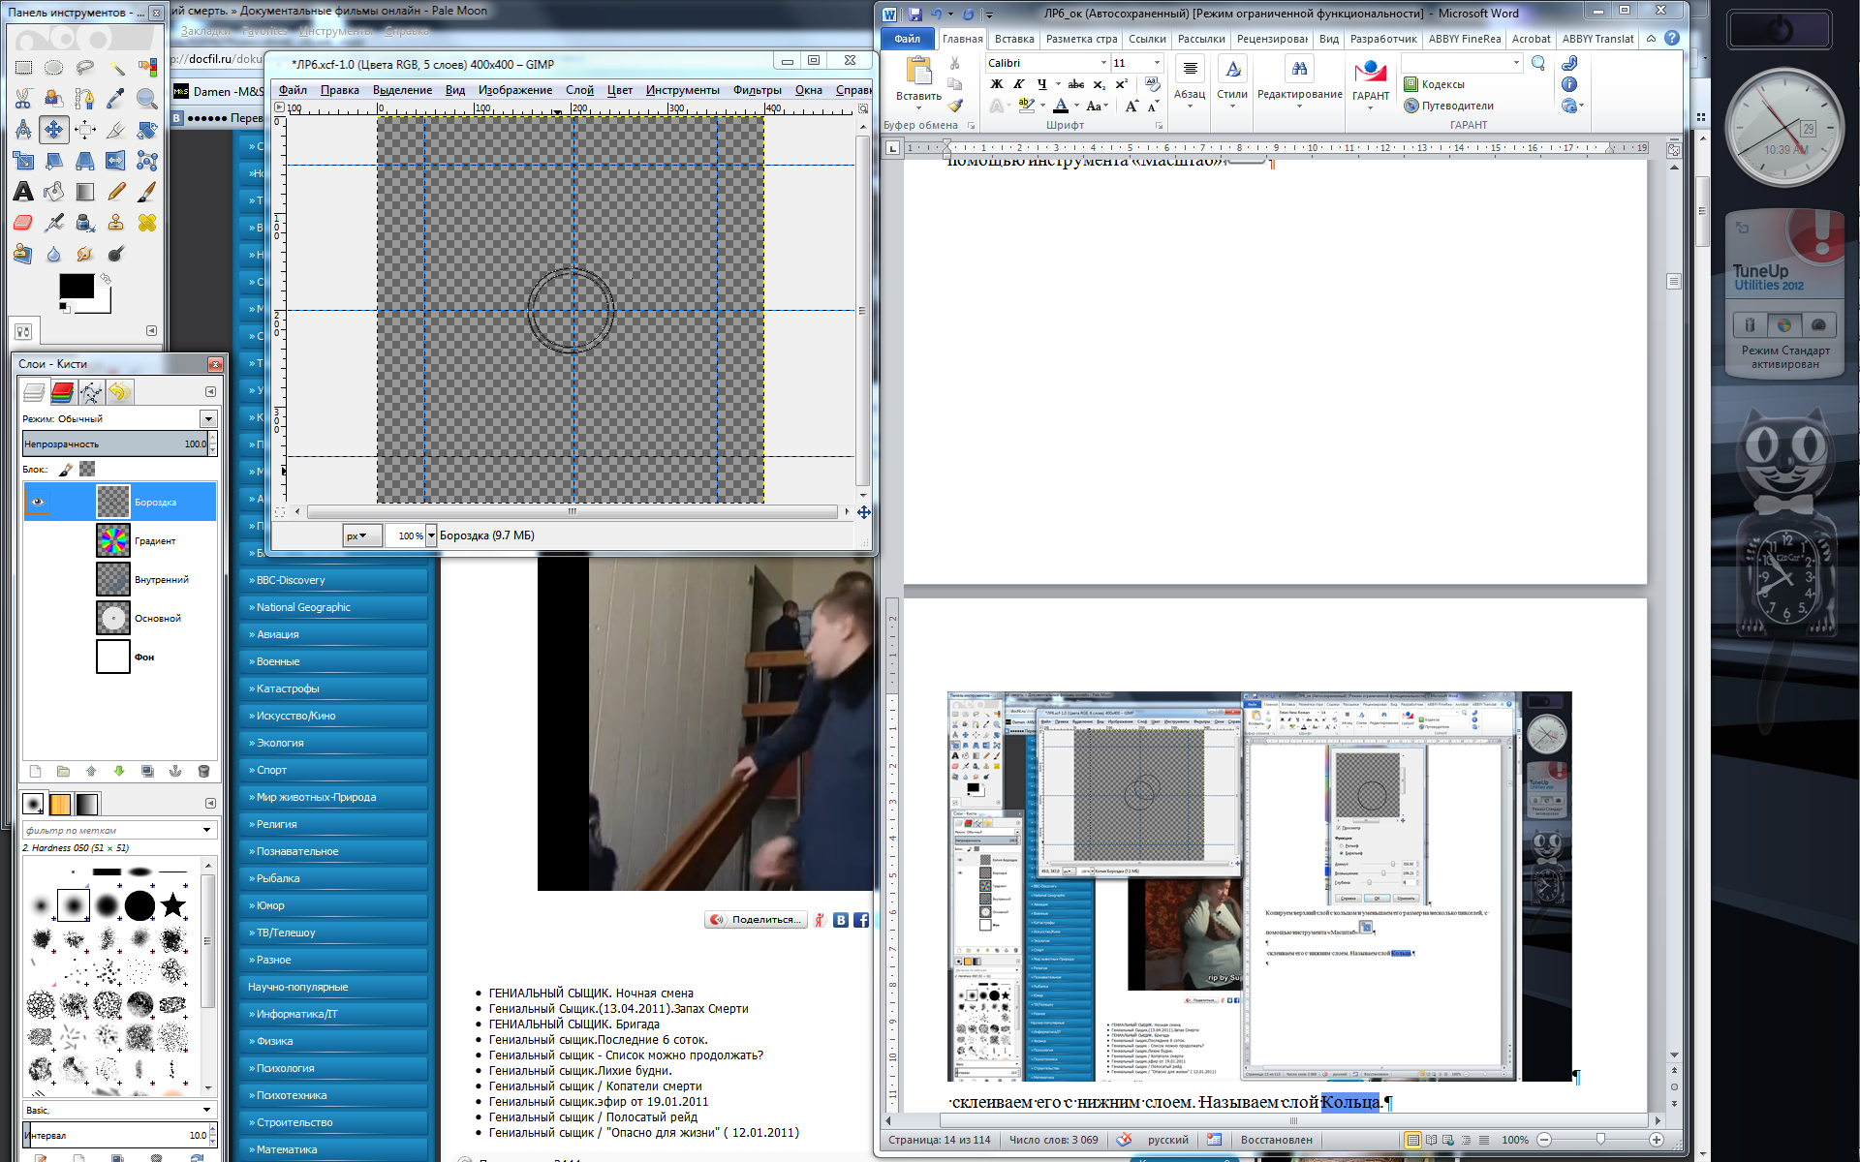Viewport: 1860px width, 1162px height.
Task: Open the 100% zoom dropdown in GIMP
Action: click(431, 535)
